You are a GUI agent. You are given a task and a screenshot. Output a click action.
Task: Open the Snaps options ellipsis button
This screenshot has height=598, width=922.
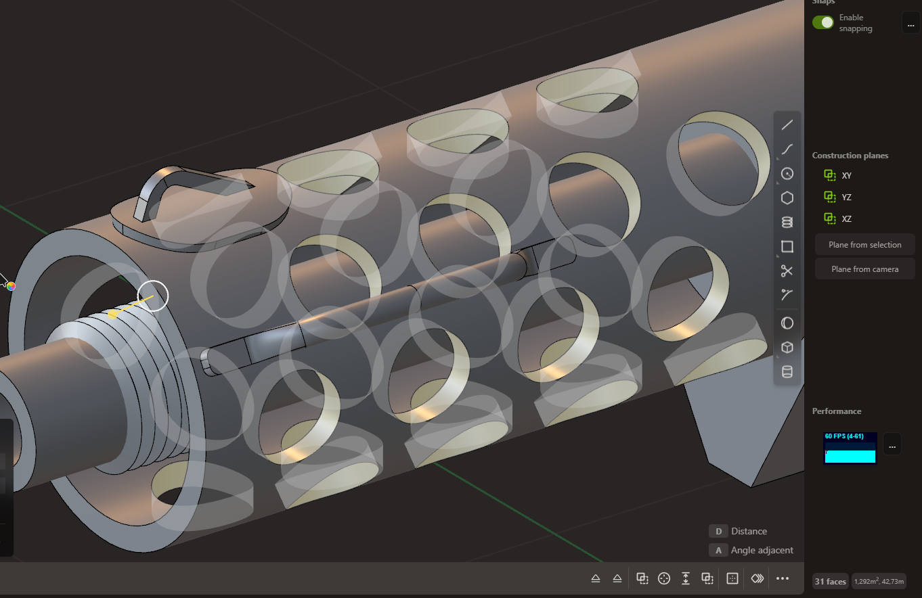pos(910,23)
